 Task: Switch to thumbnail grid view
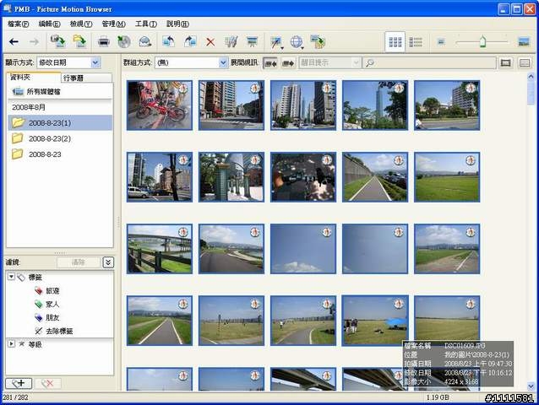(x=395, y=42)
